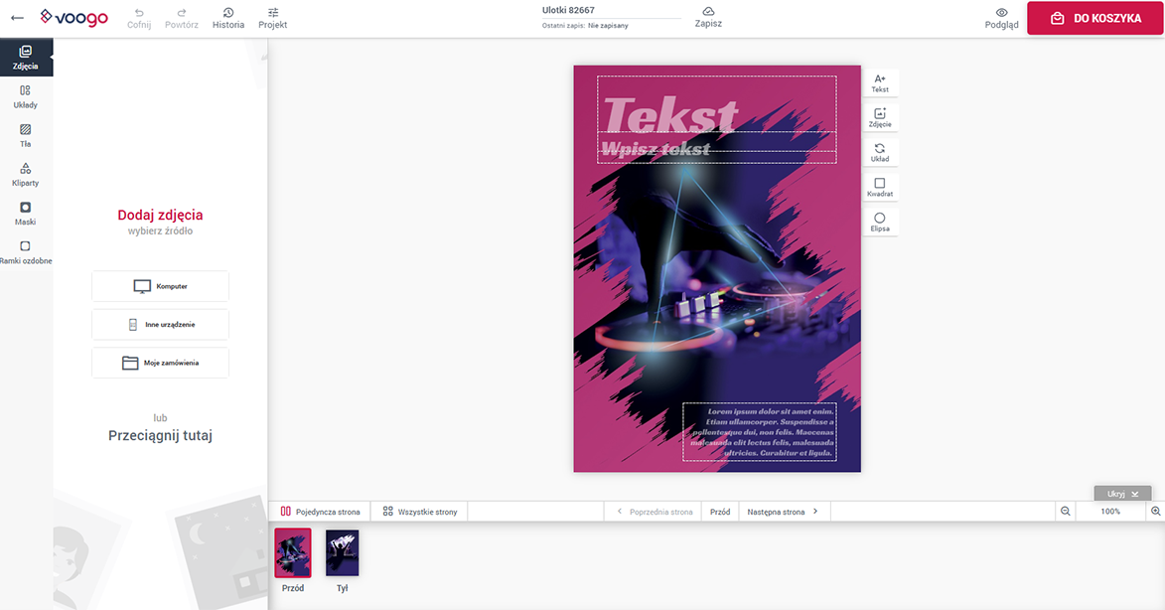
Task: Collapse page strip with Ukryj
Action: 1122,494
